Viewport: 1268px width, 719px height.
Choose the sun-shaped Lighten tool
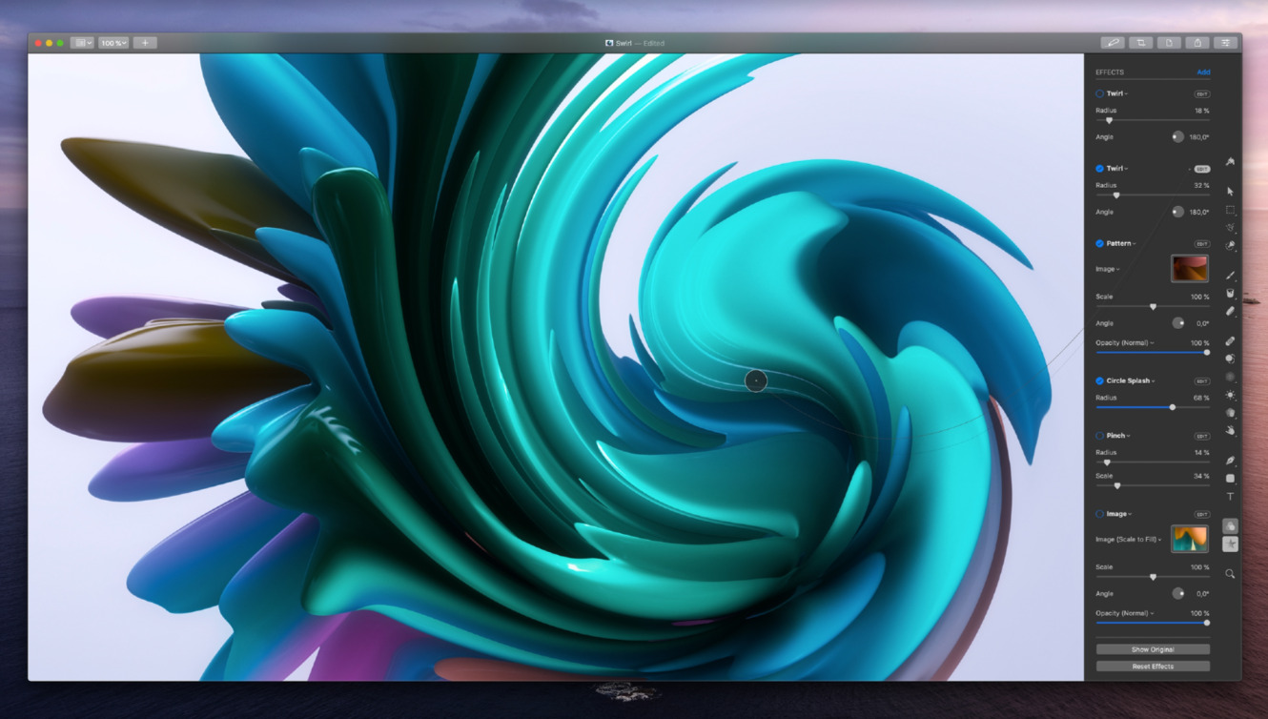(x=1230, y=395)
